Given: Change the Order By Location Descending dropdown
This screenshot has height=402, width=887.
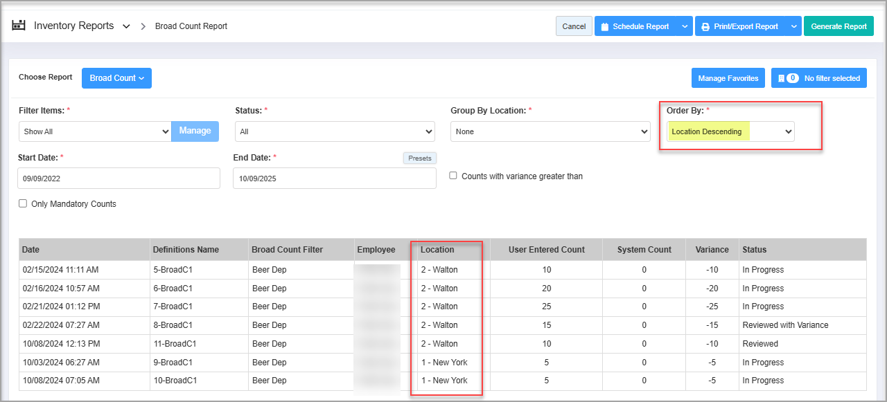Looking at the screenshot, I should (730, 131).
